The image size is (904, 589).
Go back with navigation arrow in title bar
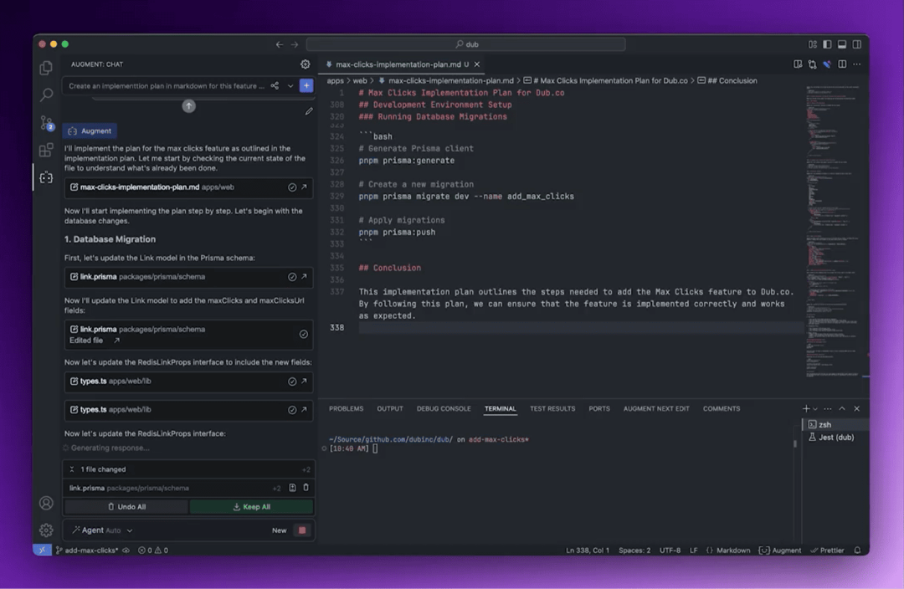coord(280,44)
